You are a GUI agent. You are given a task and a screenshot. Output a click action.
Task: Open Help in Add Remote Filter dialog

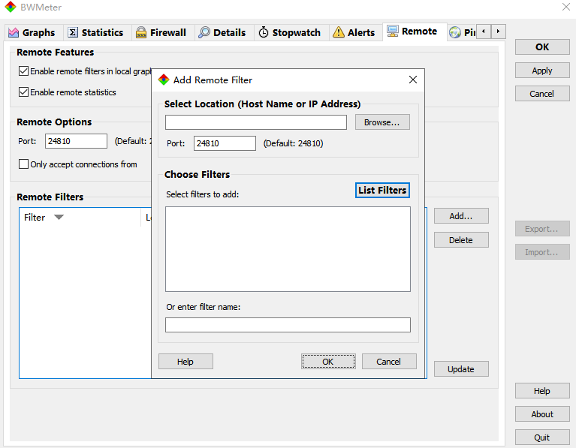pos(185,362)
